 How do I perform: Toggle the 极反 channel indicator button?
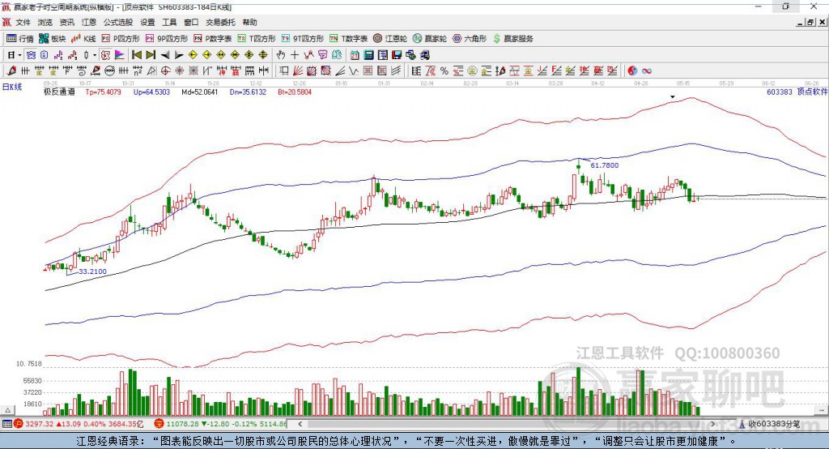coord(106,55)
